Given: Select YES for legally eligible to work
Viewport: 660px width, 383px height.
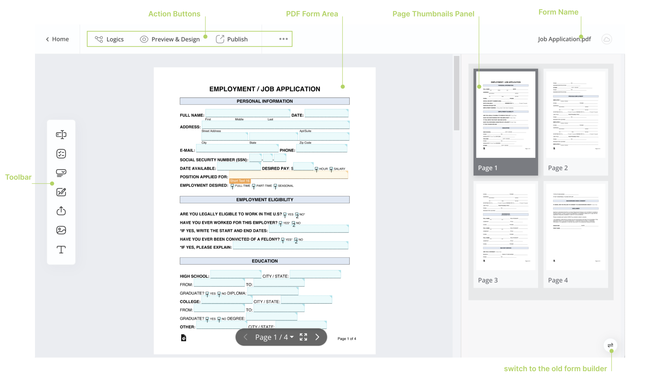Looking at the screenshot, I should click(x=285, y=215).
